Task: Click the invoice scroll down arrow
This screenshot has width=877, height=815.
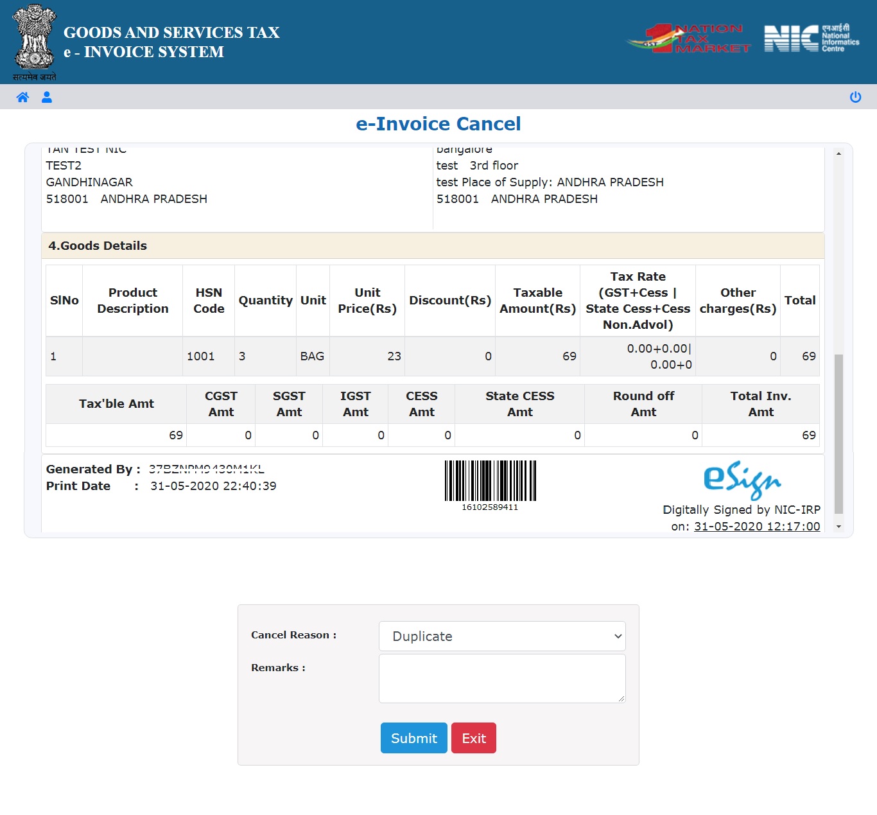Action: click(838, 527)
